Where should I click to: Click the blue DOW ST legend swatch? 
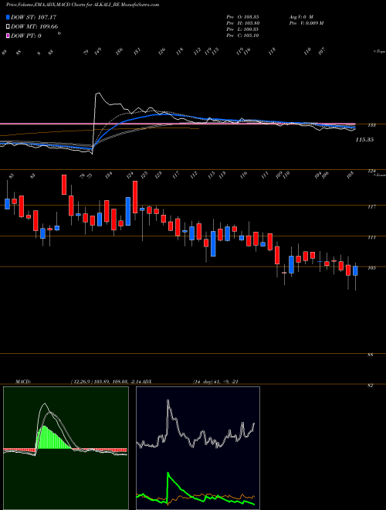(x=8, y=17)
